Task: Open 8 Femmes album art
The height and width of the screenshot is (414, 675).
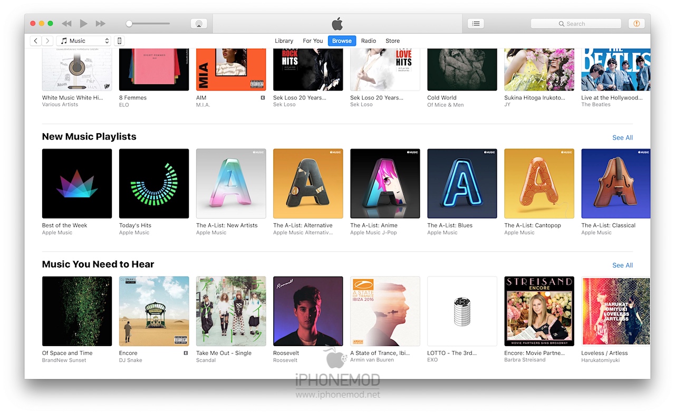Action: [154, 70]
